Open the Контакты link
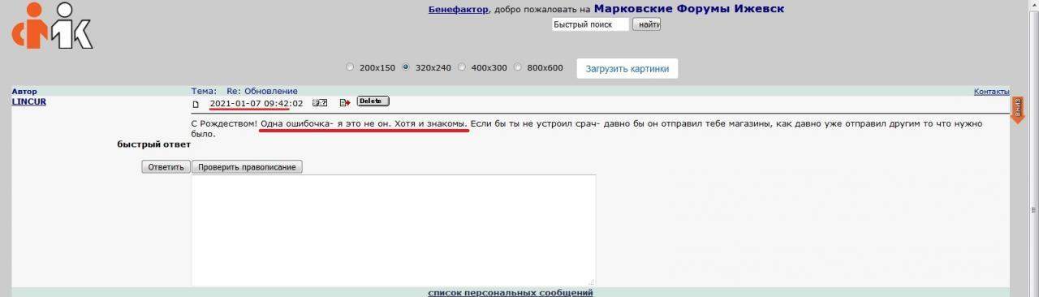The image size is (1039, 297). point(991,92)
